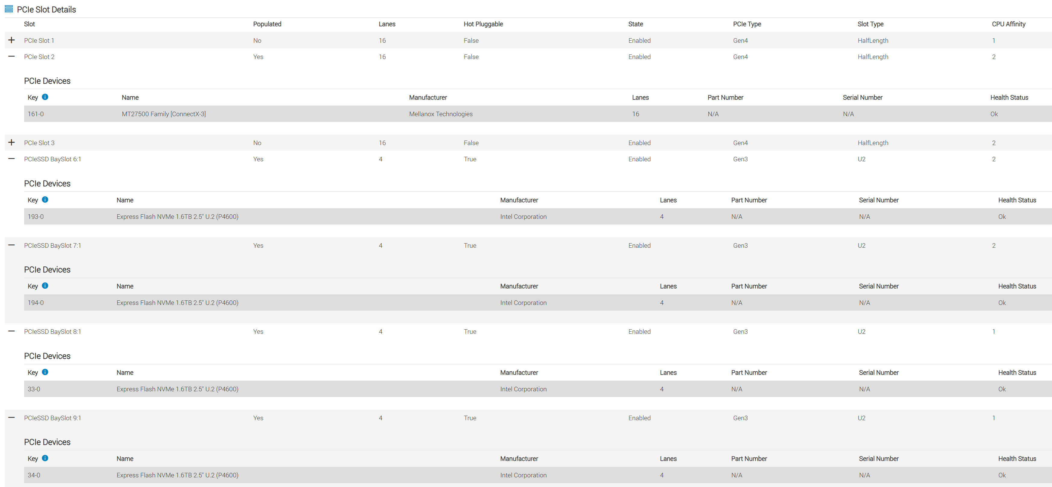Collapse the PCIeSSD BaySlot 7:1 row

(x=11, y=245)
